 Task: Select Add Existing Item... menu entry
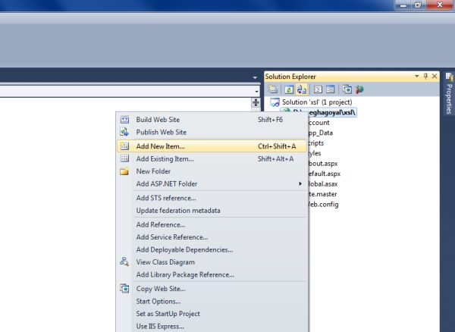click(x=212, y=159)
